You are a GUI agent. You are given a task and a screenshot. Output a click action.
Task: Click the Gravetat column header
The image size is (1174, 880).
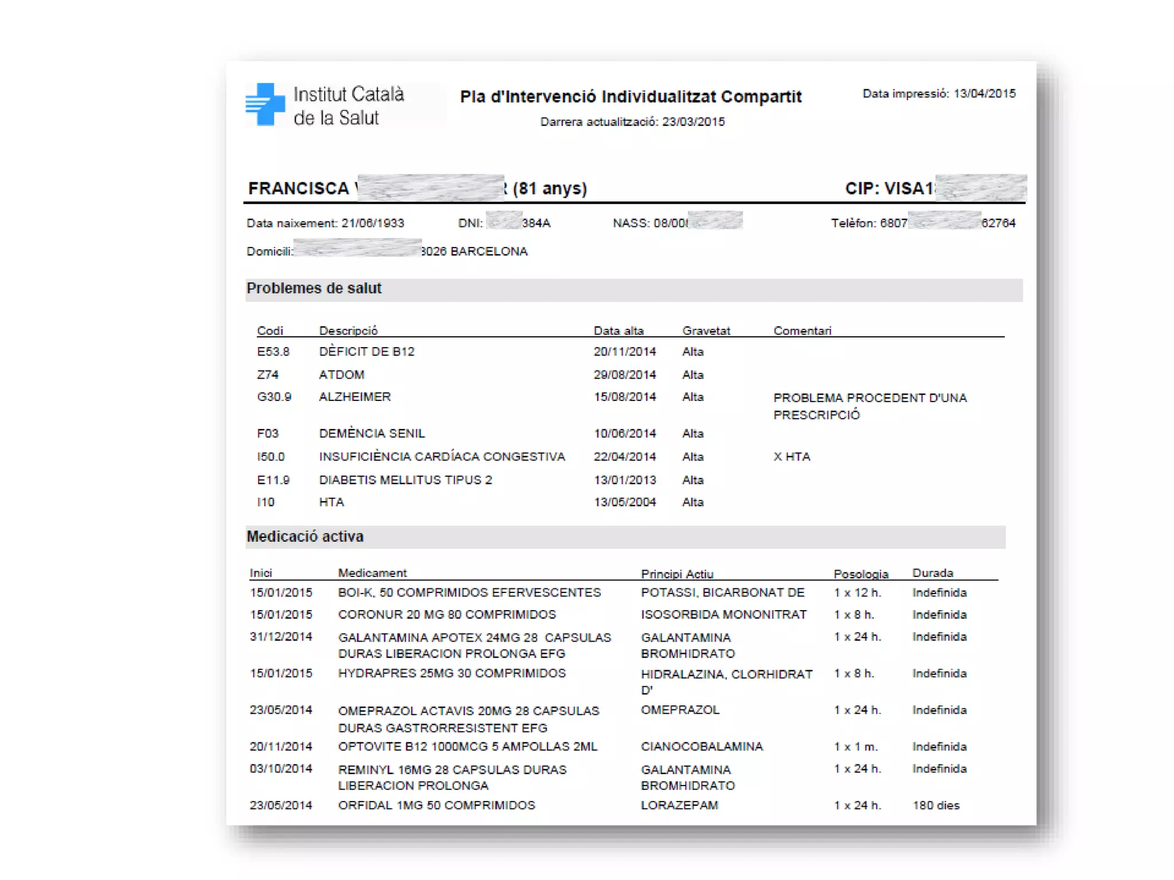(x=706, y=331)
